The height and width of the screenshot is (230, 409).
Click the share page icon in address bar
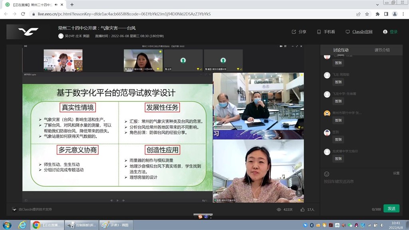click(x=358, y=14)
